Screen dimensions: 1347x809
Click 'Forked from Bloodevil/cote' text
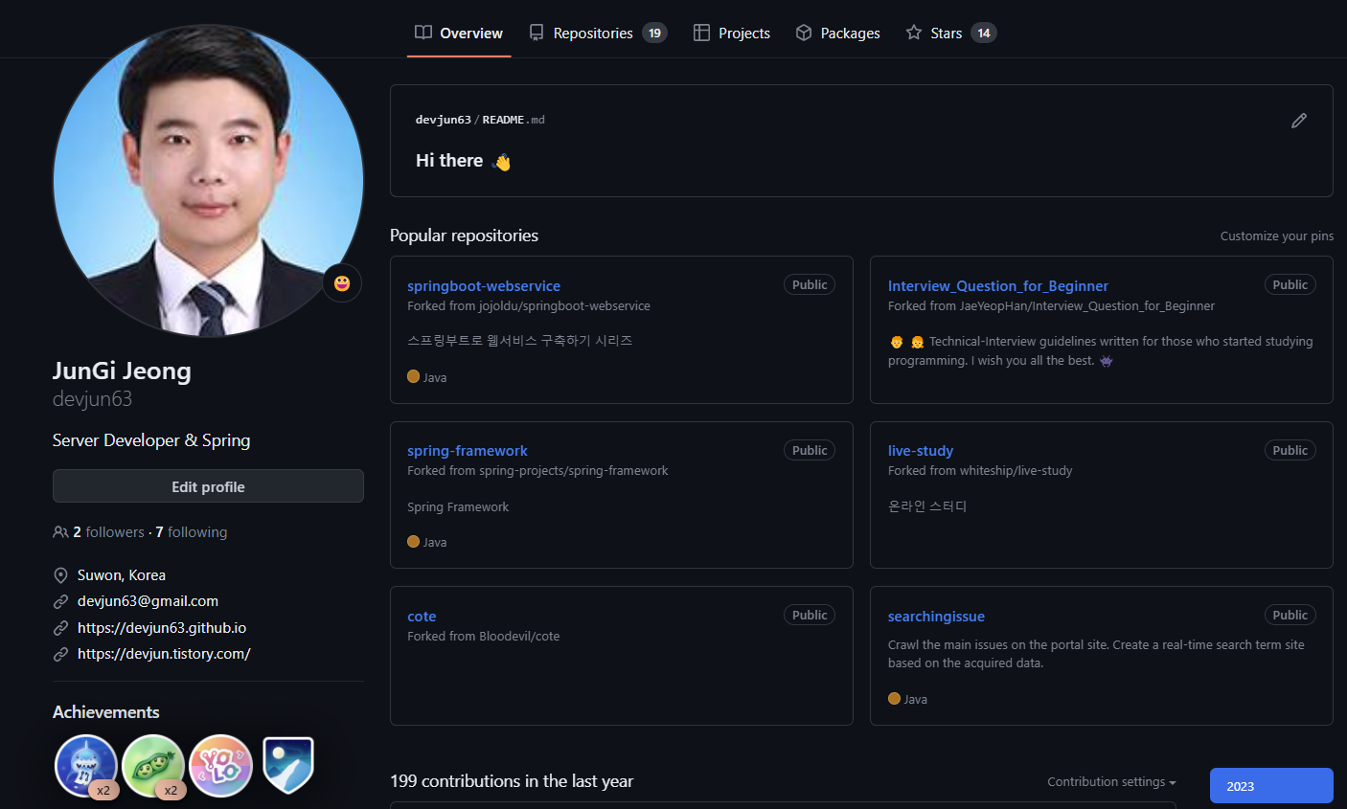483,637
